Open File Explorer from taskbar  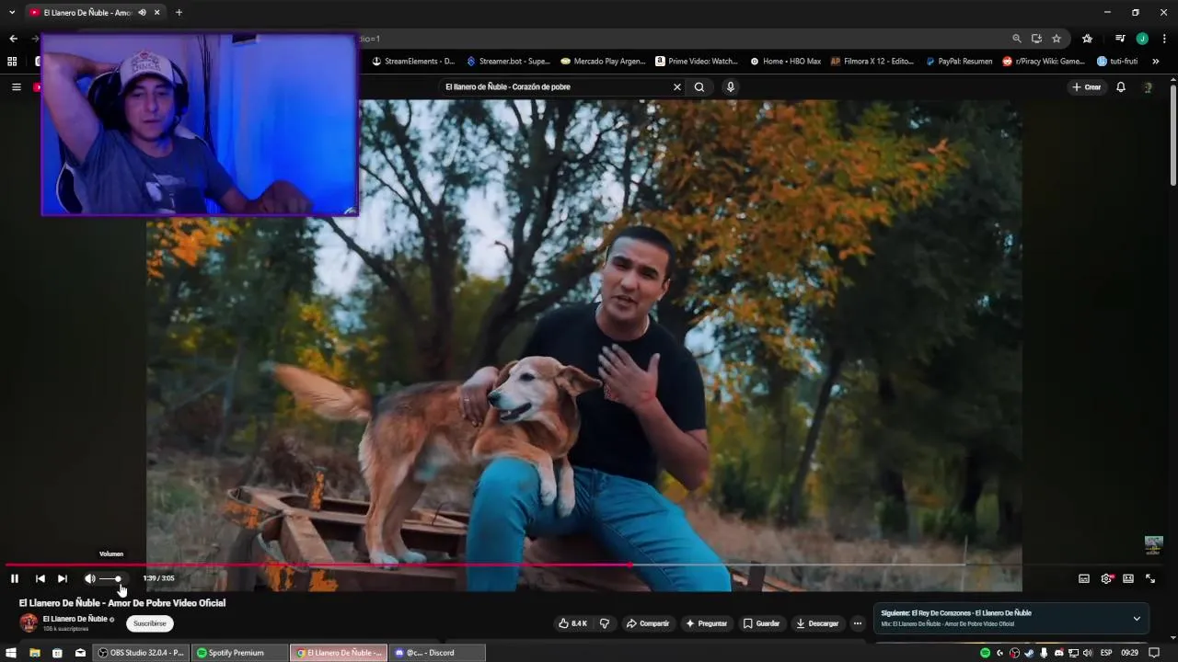point(34,653)
